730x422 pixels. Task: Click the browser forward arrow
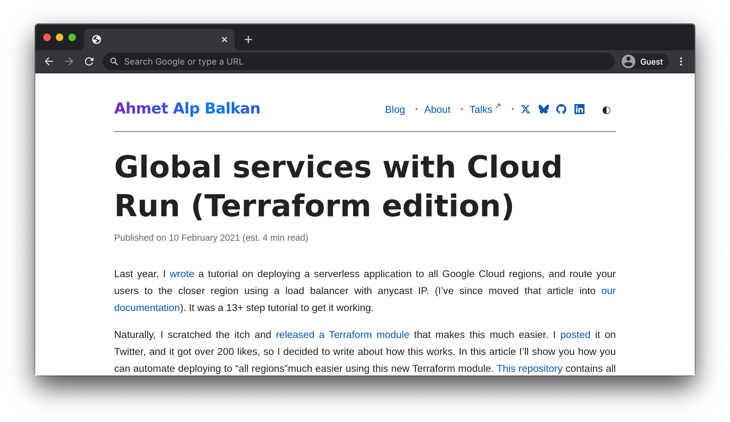point(69,61)
